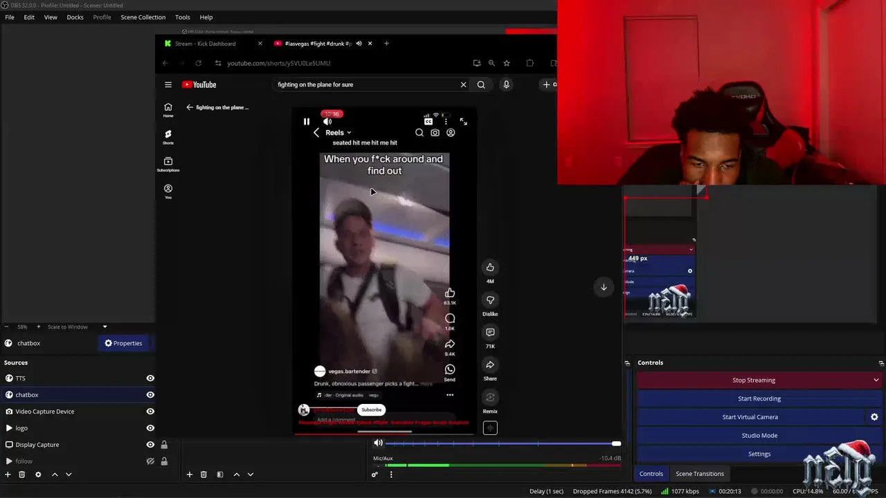Go to next short with down arrow
The height and width of the screenshot is (498, 886).
pyautogui.click(x=604, y=287)
